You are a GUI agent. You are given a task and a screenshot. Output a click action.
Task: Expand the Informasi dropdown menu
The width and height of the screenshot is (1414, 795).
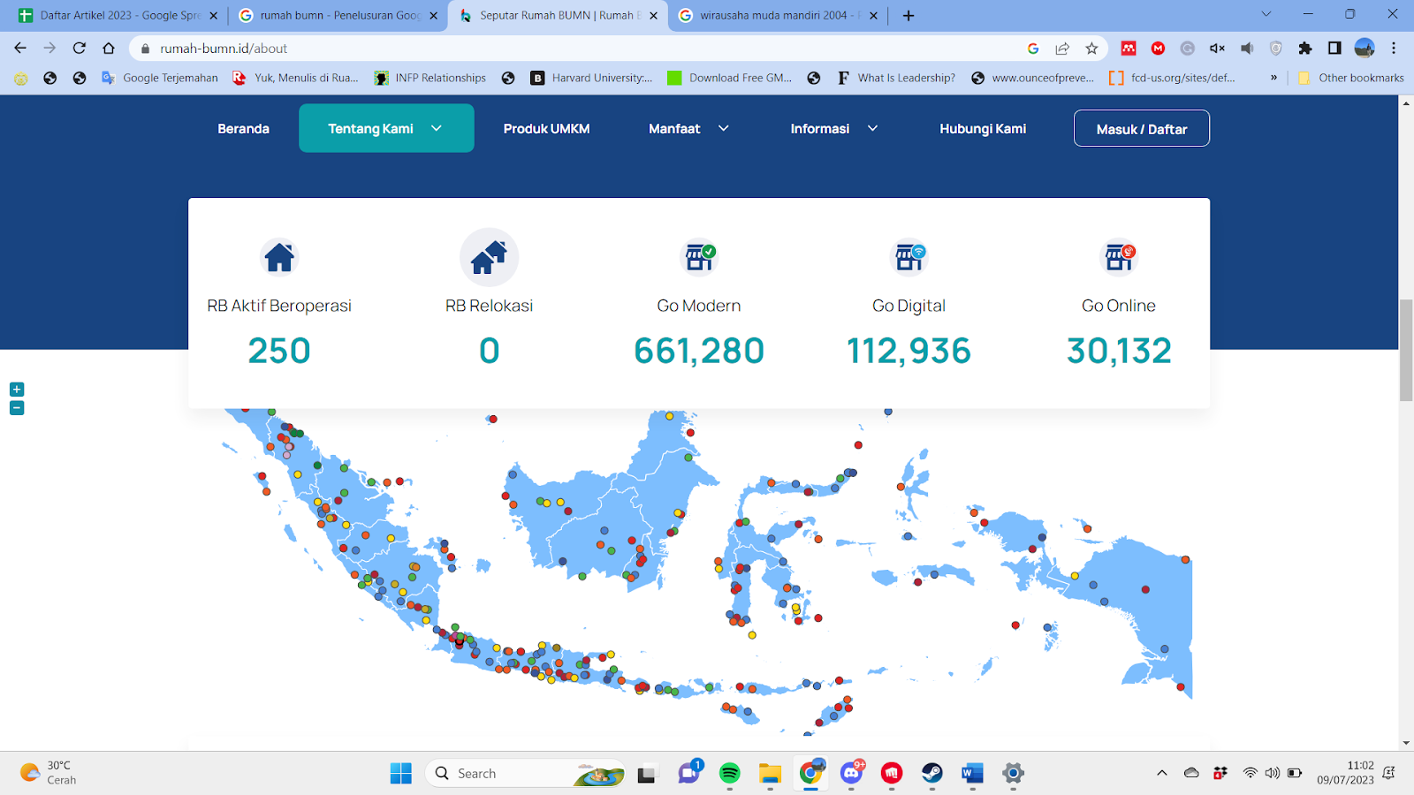pos(833,129)
